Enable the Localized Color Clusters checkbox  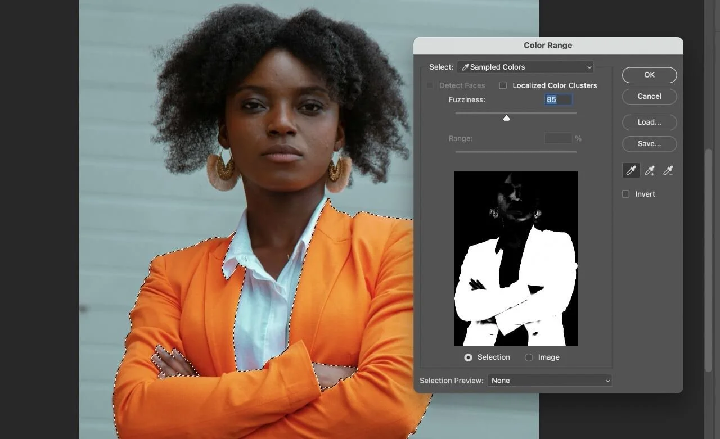[x=502, y=85]
